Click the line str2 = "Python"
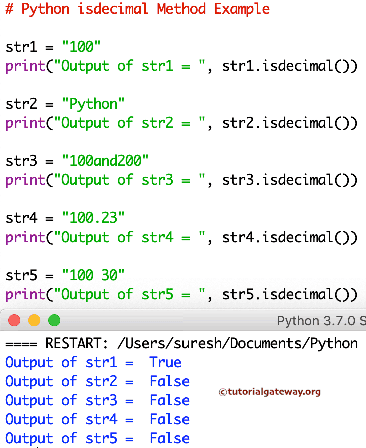 [x=65, y=104]
